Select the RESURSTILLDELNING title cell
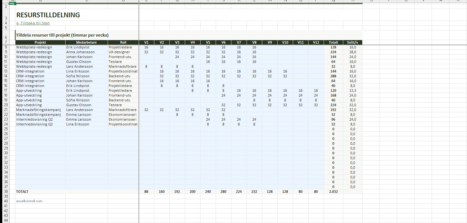This screenshot has width=467, height=223. tap(48, 15)
